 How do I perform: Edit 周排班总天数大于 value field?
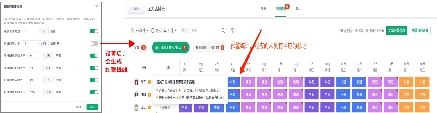point(35,56)
